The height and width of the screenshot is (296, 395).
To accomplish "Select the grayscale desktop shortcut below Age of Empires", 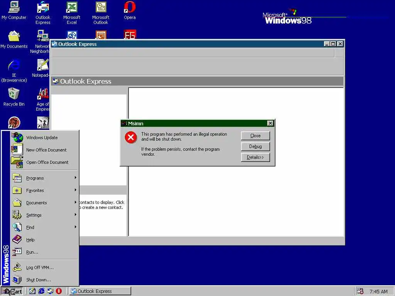I will (x=43, y=123).
